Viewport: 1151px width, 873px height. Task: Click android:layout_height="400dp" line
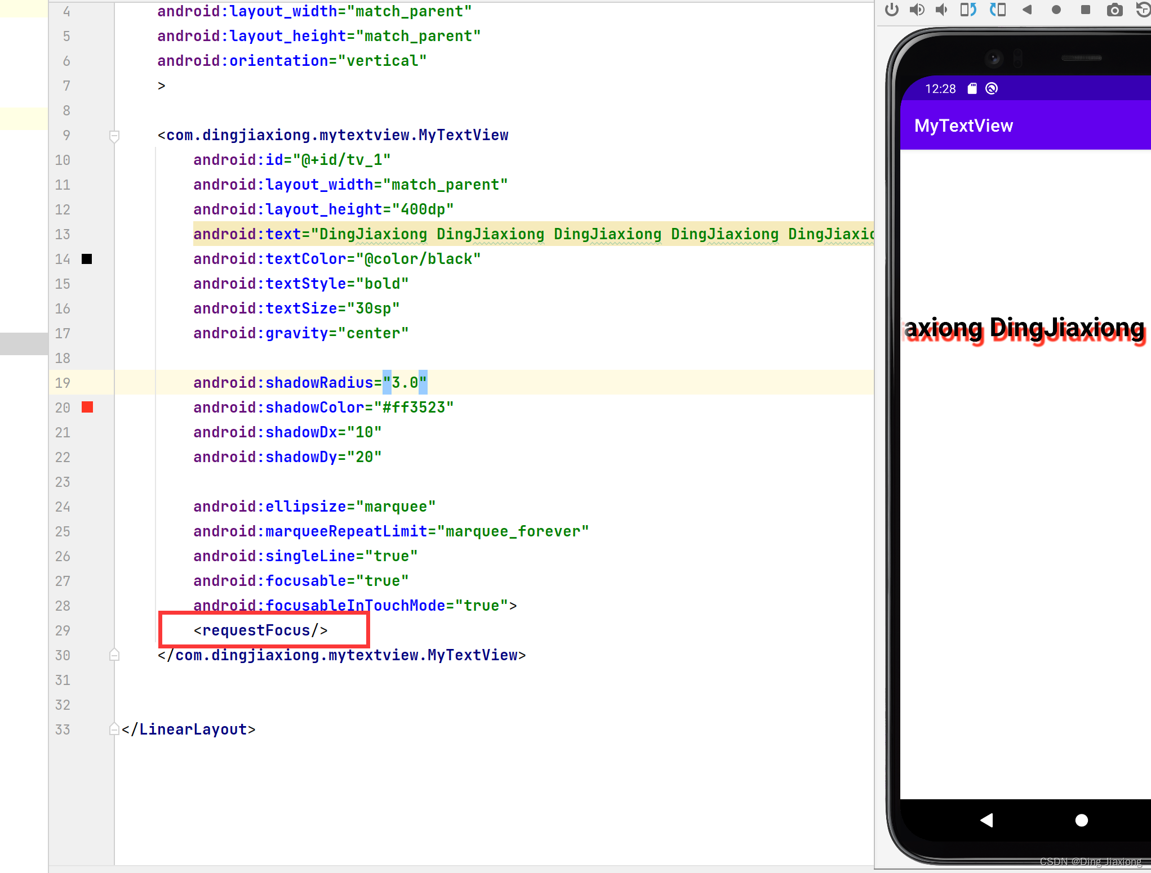pos(323,209)
